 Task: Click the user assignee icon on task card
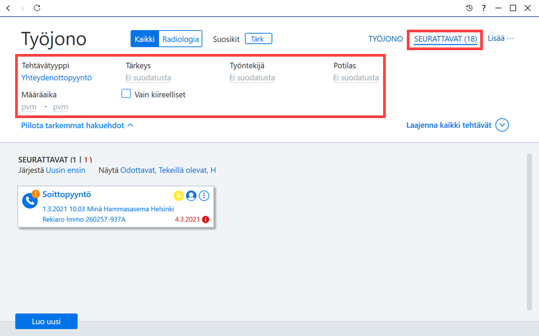click(x=191, y=195)
